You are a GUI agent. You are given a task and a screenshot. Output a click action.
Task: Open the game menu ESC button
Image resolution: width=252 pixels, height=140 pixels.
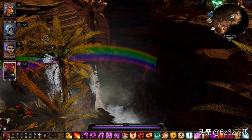click(13, 135)
